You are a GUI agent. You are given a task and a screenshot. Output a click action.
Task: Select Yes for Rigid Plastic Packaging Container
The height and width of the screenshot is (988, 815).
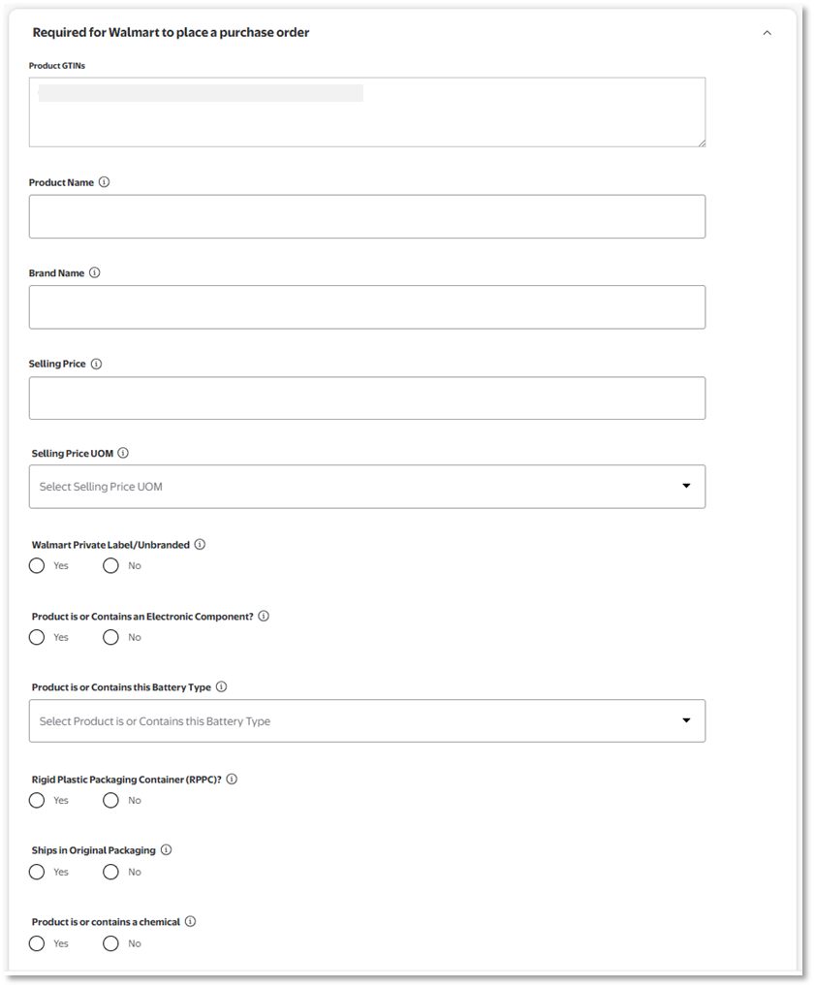pos(37,801)
